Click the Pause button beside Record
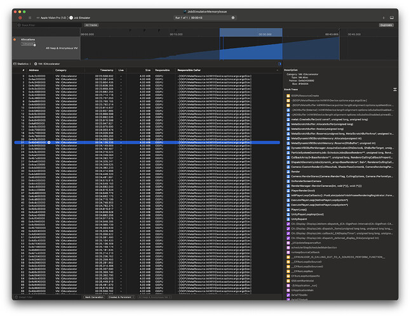The image size is (411, 317). click(x=30, y=18)
